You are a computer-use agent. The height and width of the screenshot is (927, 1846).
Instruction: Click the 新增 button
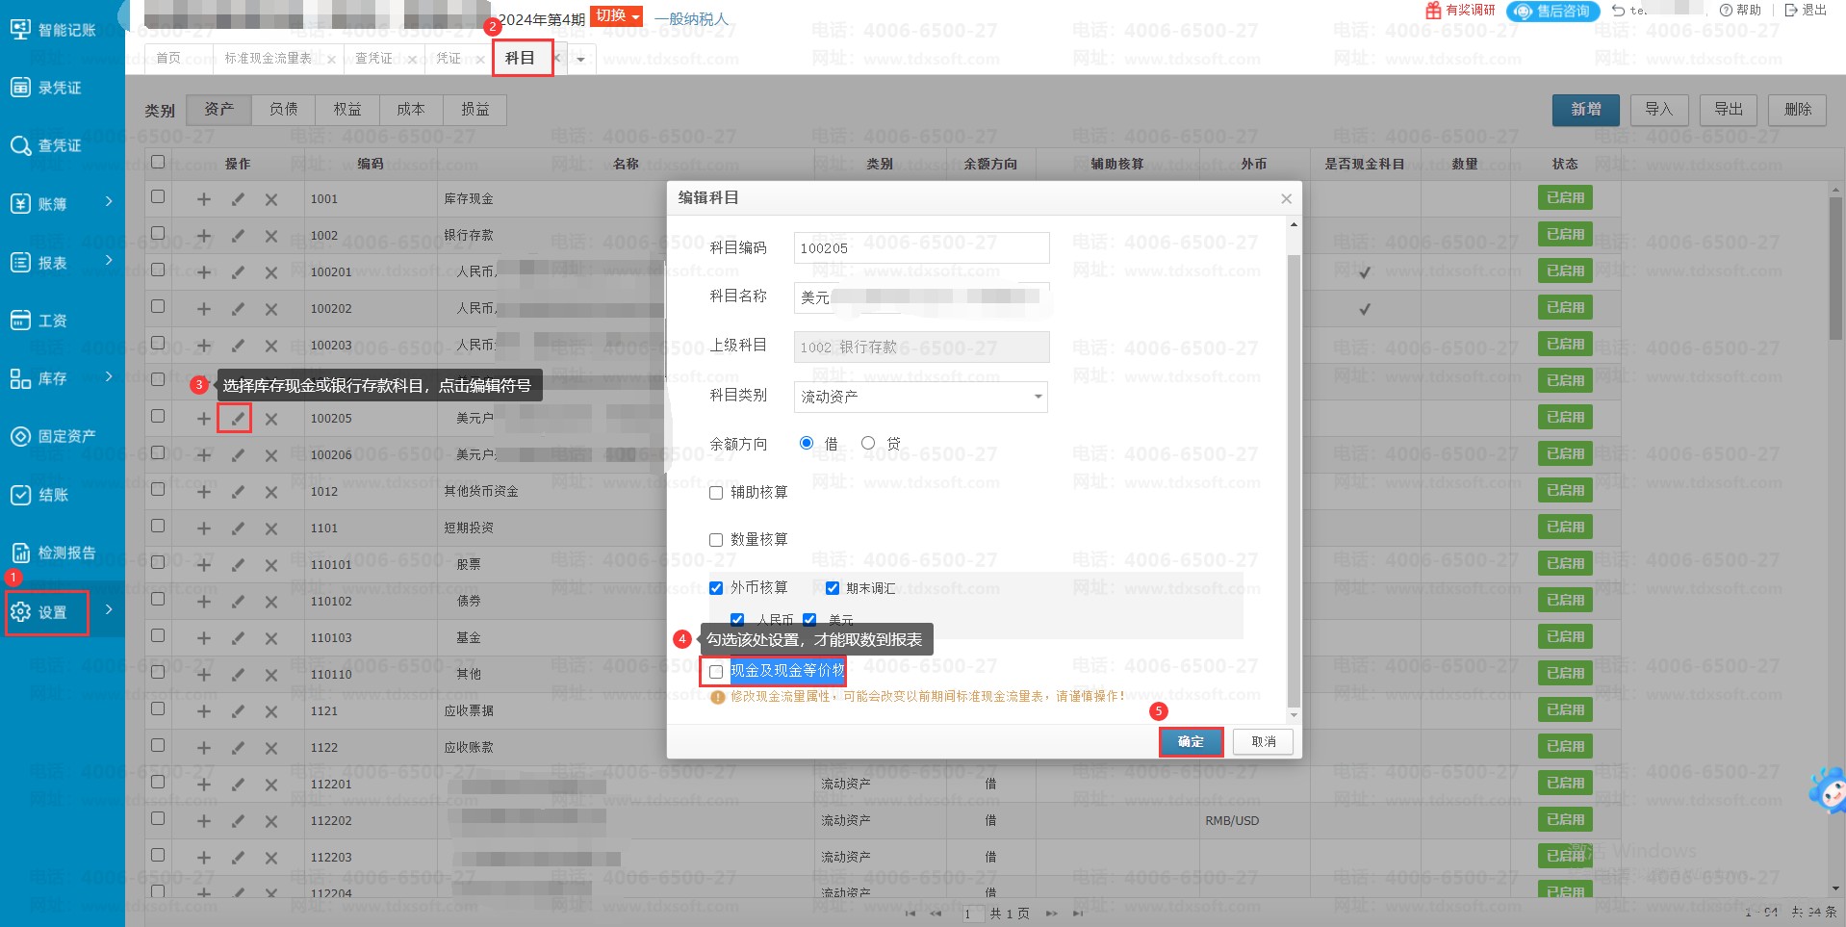[1585, 110]
